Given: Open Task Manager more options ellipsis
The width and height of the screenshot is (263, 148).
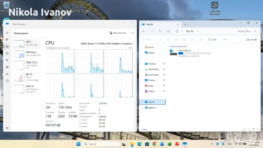Looking at the screenshot, I should [x=133, y=33].
